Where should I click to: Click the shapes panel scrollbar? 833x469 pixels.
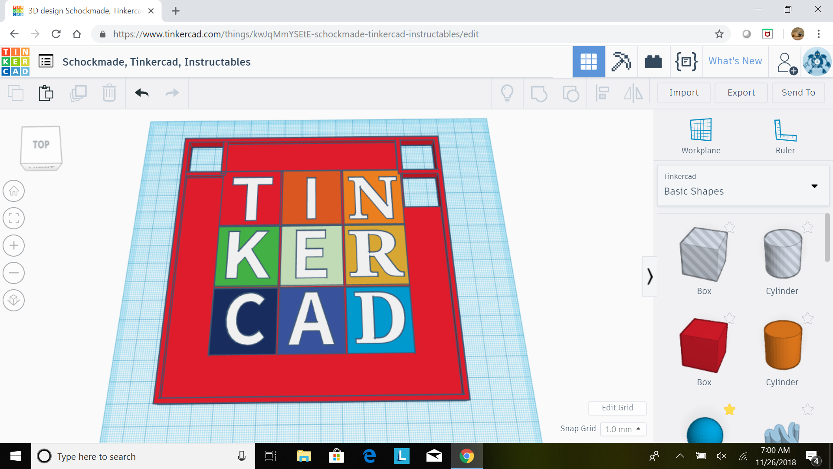click(827, 238)
